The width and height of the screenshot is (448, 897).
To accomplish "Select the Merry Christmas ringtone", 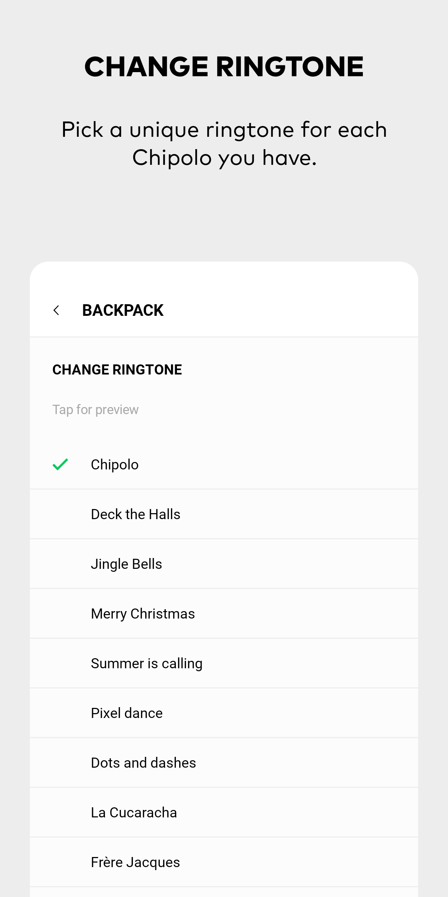I will [143, 614].
